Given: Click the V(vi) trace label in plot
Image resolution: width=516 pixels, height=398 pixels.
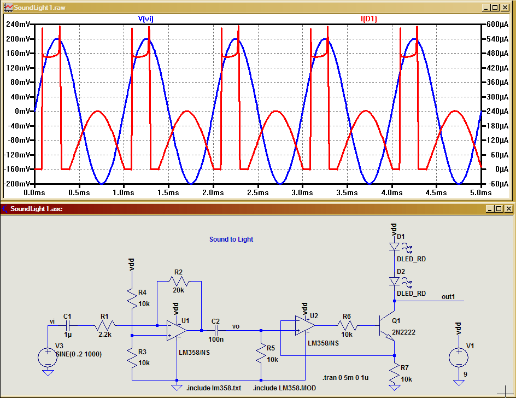Looking at the screenshot, I should 145,19.
